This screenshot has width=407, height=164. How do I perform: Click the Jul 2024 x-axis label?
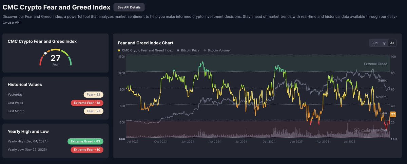[x=241, y=142]
